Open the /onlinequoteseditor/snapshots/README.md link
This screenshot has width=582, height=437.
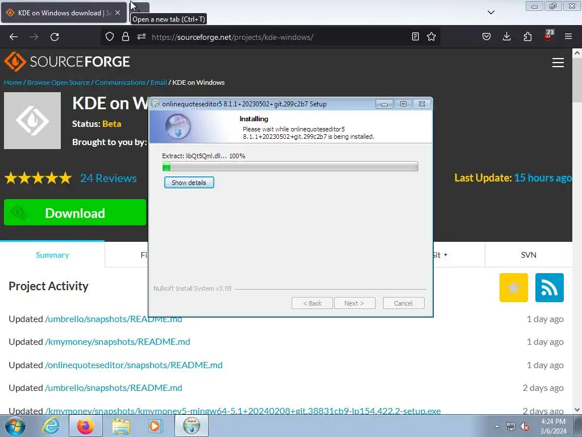pyautogui.click(x=134, y=365)
